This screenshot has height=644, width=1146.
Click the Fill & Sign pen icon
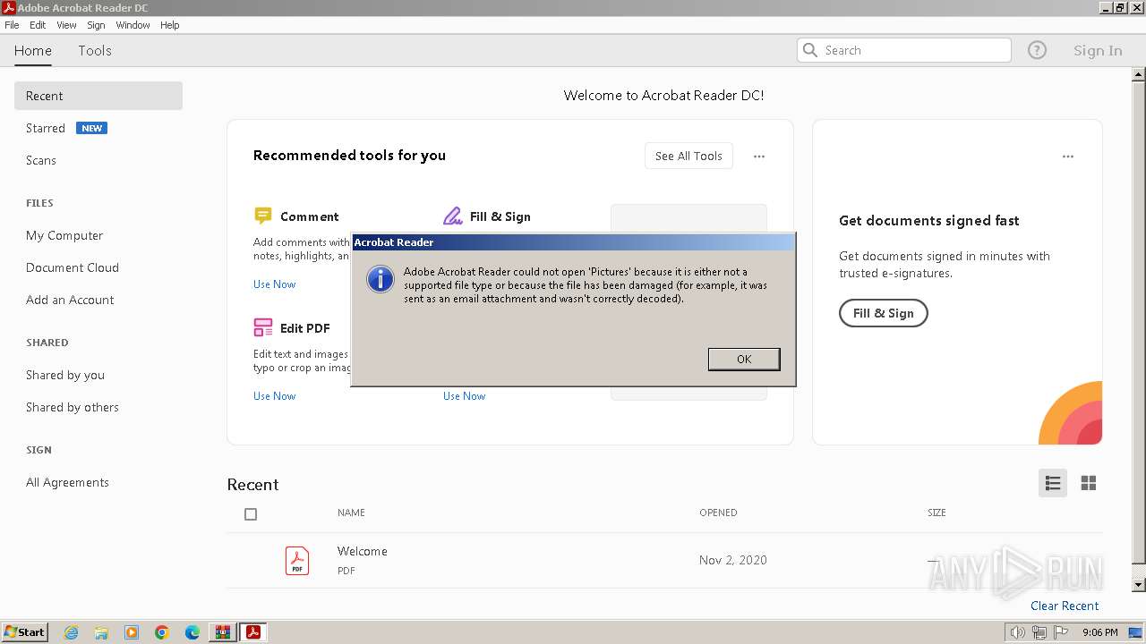tap(452, 216)
